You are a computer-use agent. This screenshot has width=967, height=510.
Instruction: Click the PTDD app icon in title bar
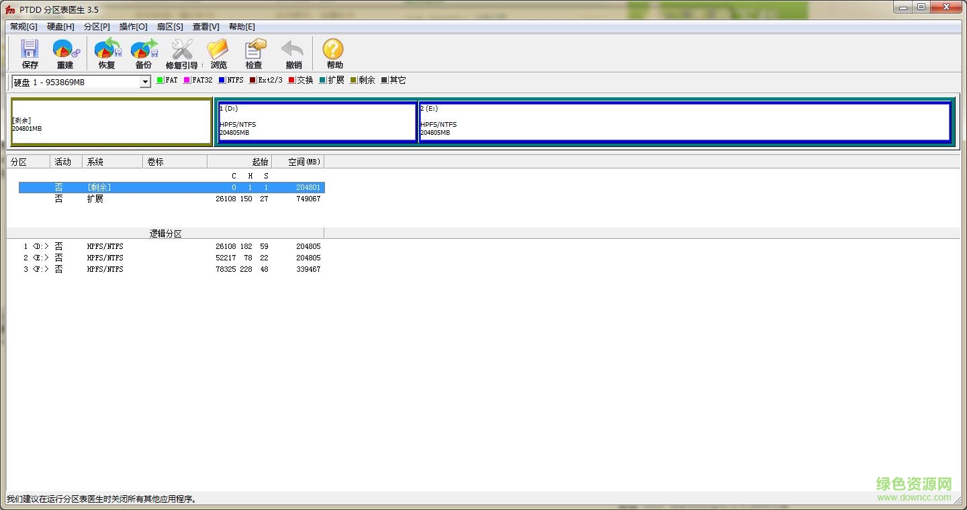coord(10,9)
